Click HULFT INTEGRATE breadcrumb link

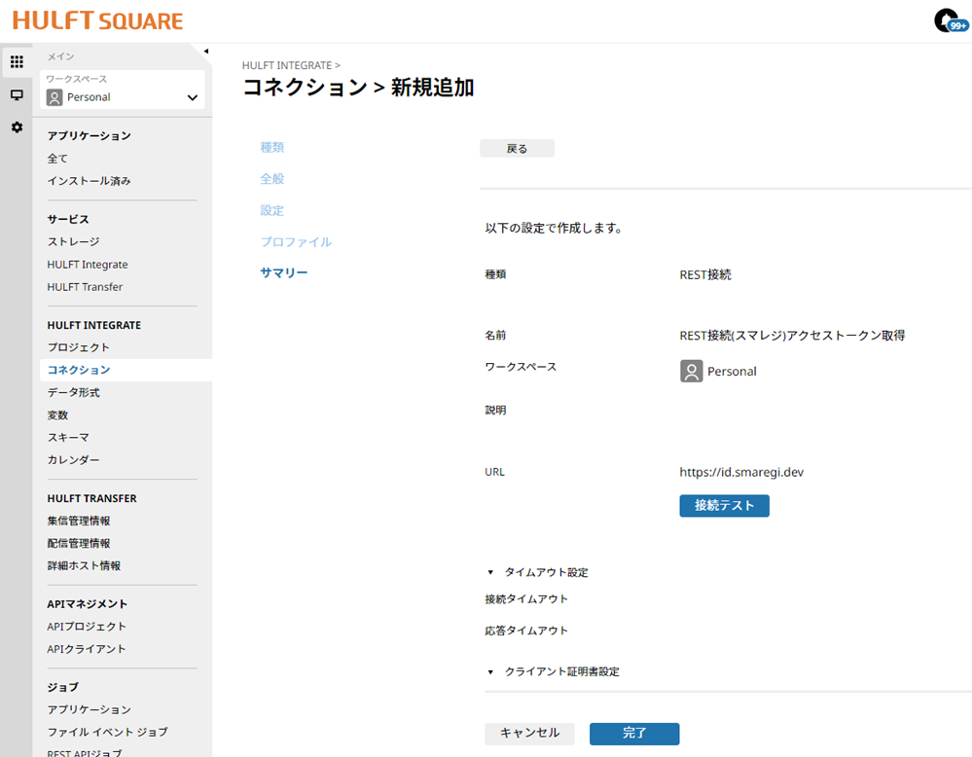(x=287, y=66)
